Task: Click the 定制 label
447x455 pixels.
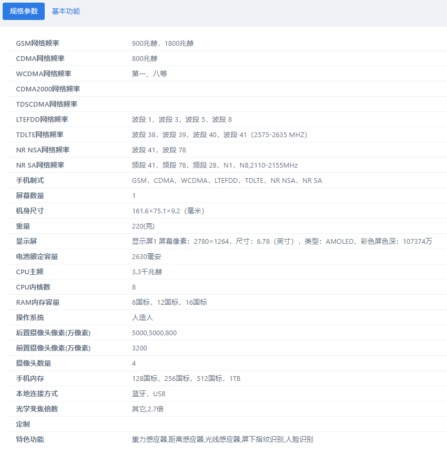Action: [23, 424]
